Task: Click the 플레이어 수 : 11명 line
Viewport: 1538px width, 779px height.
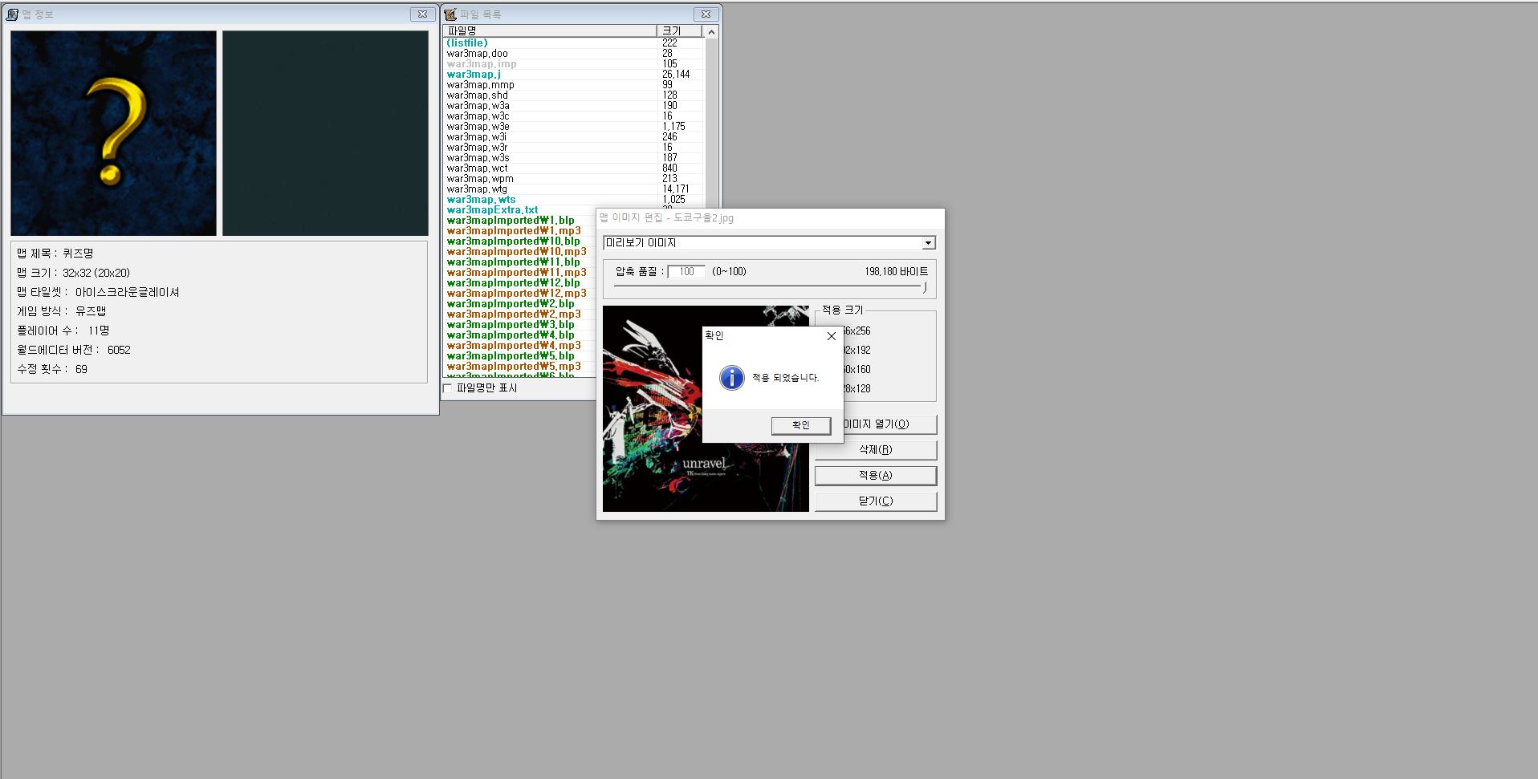Action: point(63,331)
